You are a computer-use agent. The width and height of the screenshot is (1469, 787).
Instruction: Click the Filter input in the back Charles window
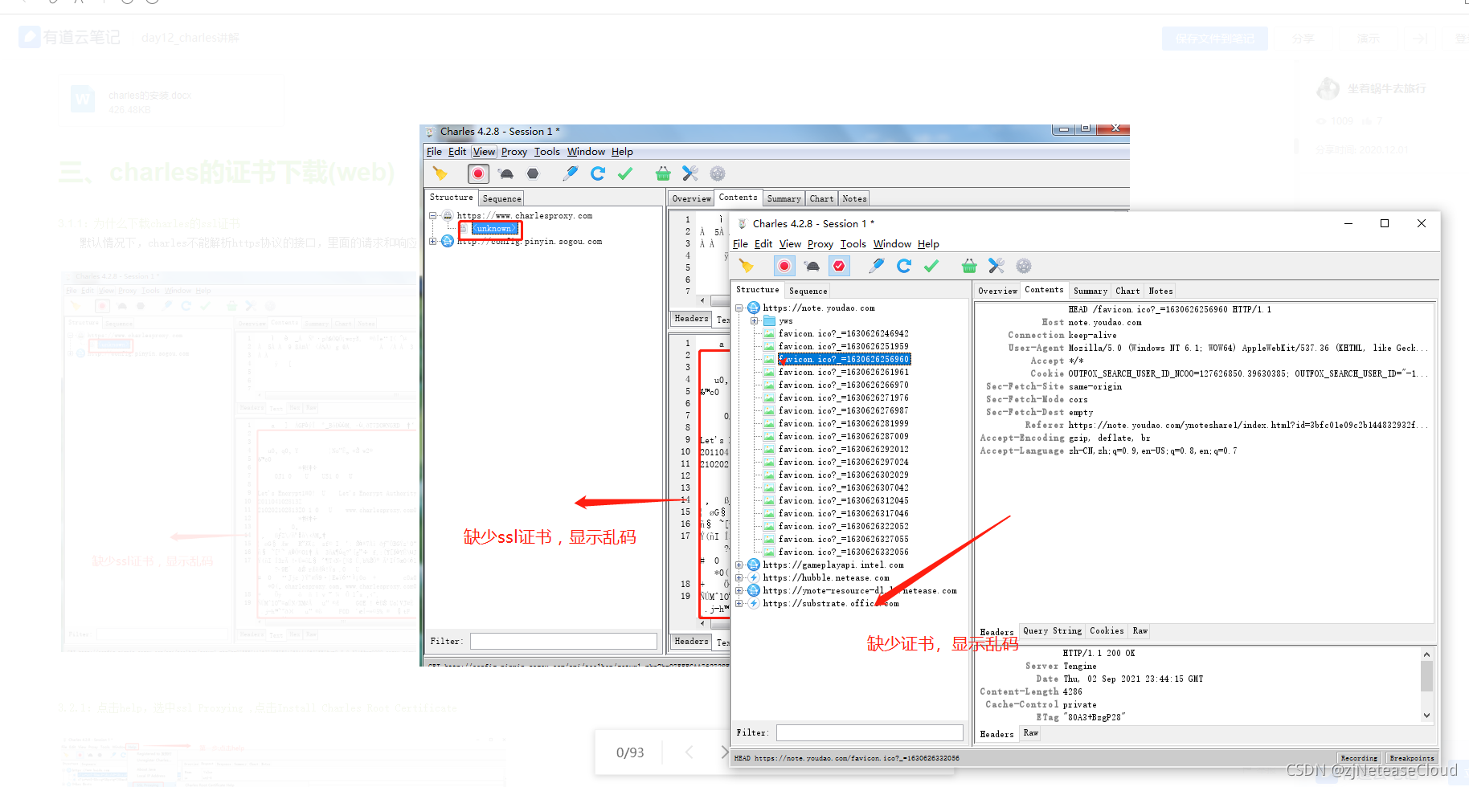pyautogui.click(x=563, y=641)
